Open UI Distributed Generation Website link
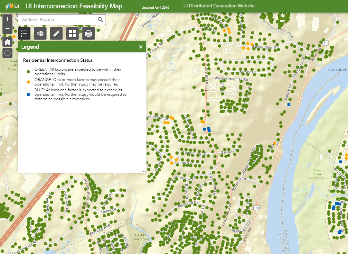 (219, 6)
